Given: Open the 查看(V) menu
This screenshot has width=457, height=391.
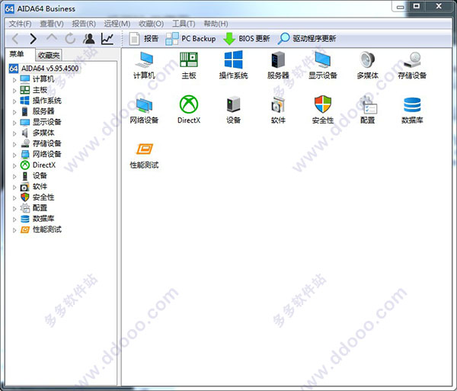Looking at the screenshot, I should click(x=52, y=24).
